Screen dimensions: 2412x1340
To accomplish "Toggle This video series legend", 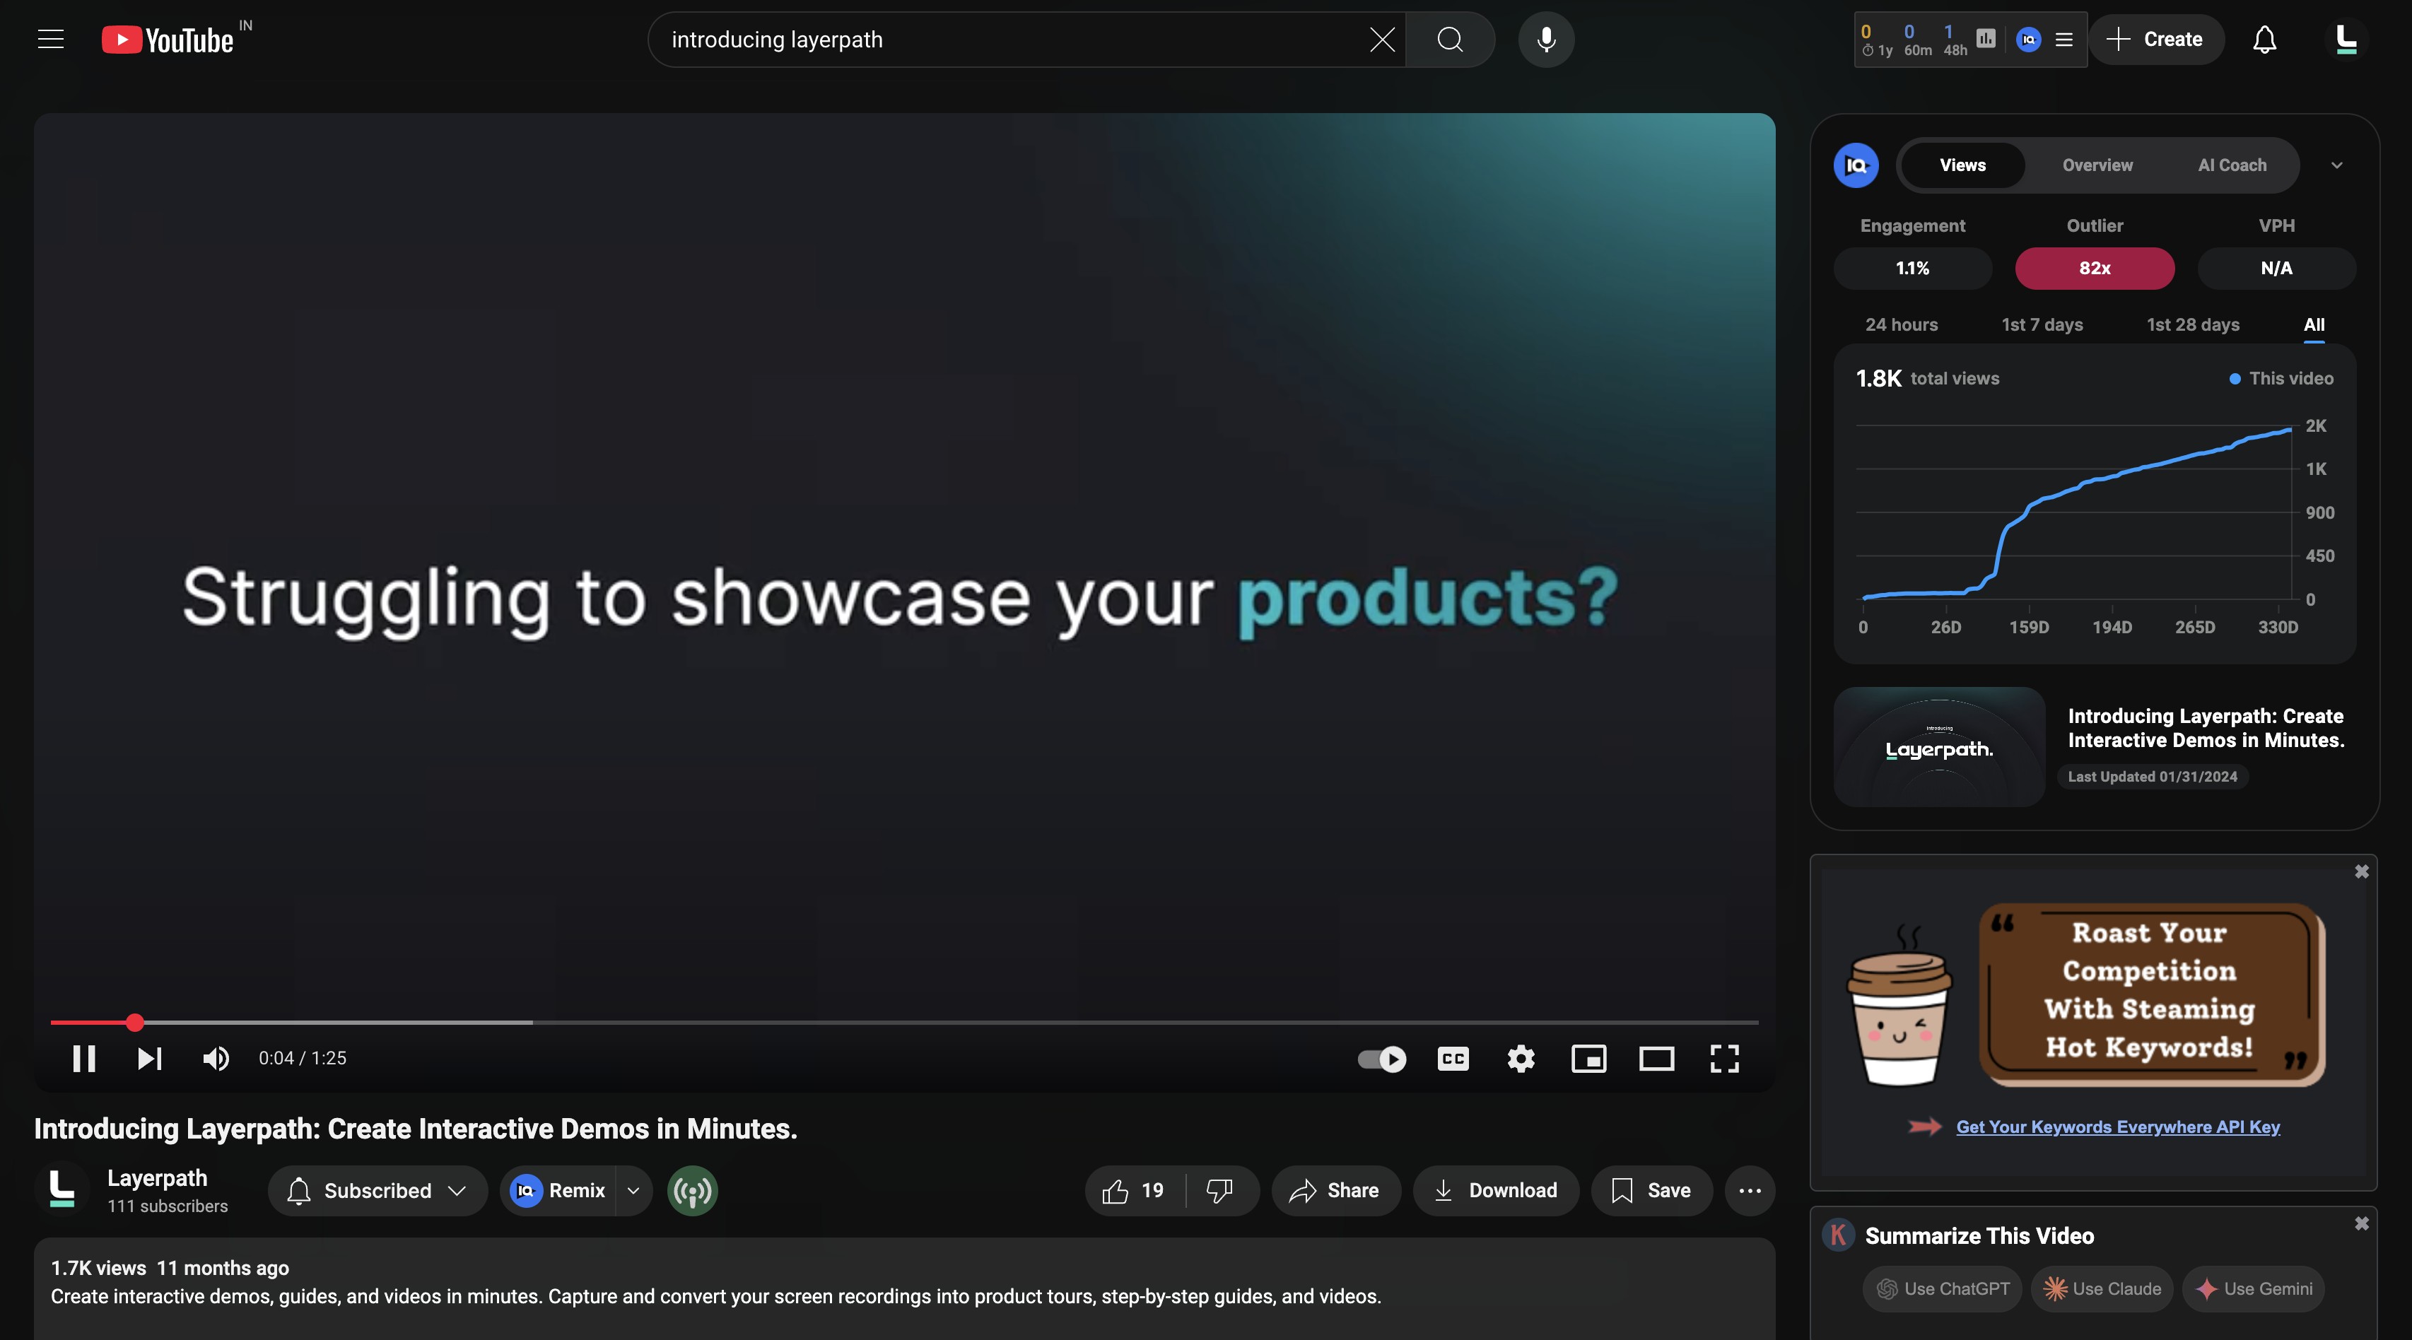I will click(2281, 378).
